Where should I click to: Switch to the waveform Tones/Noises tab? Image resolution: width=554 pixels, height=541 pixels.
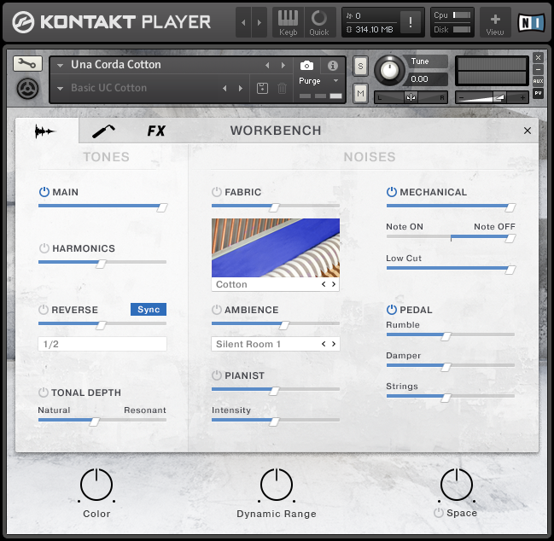tap(46, 131)
